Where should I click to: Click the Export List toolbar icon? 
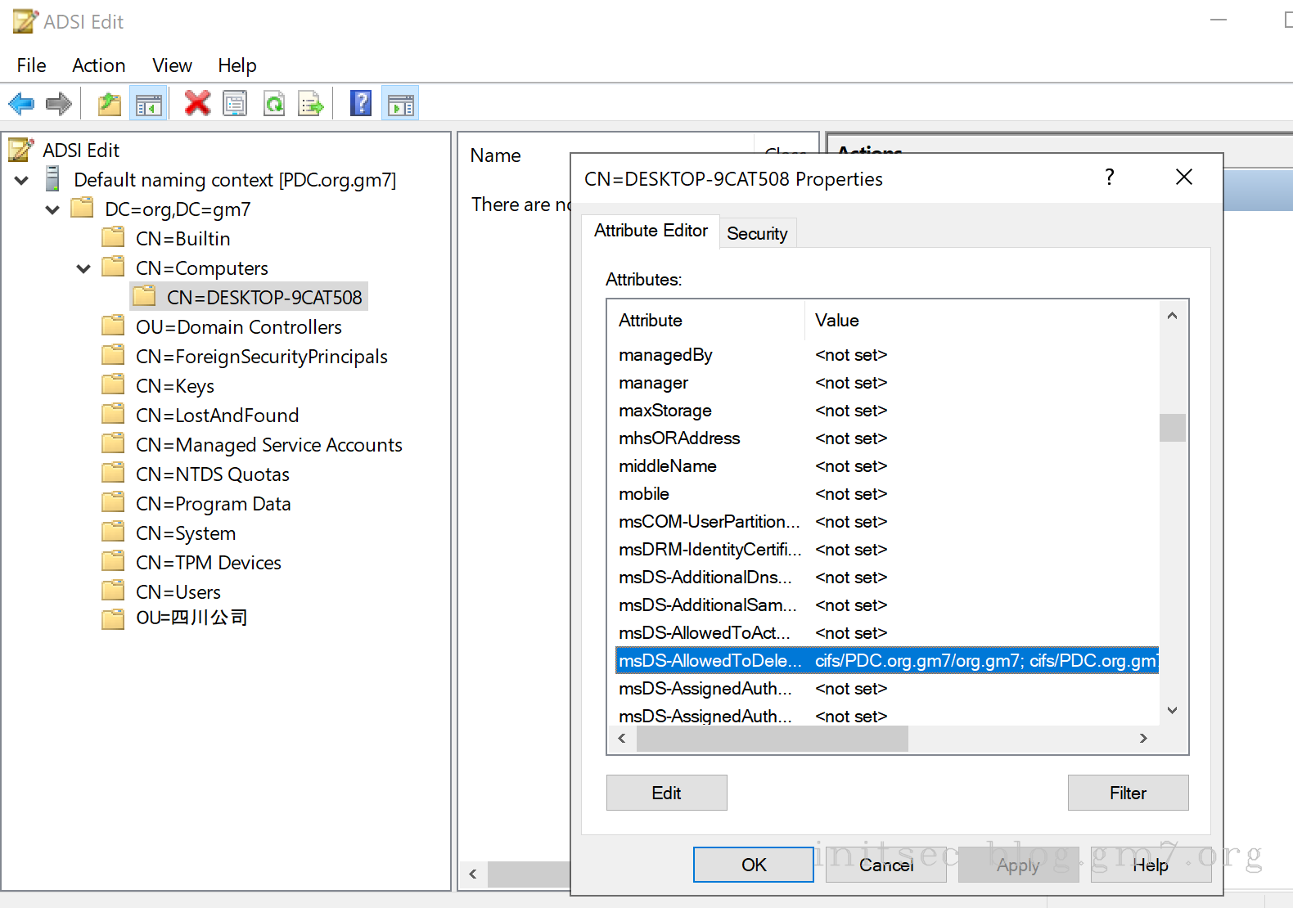[311, 104]
